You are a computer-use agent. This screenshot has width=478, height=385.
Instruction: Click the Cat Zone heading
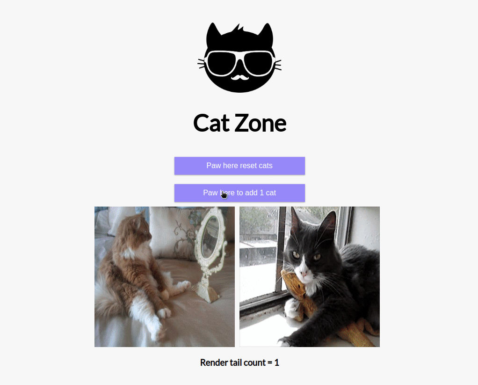(239, 123)
